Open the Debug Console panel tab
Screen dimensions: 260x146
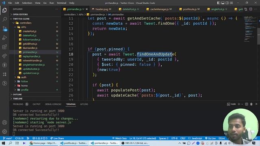pyautogui.click(x=53, y=104)
